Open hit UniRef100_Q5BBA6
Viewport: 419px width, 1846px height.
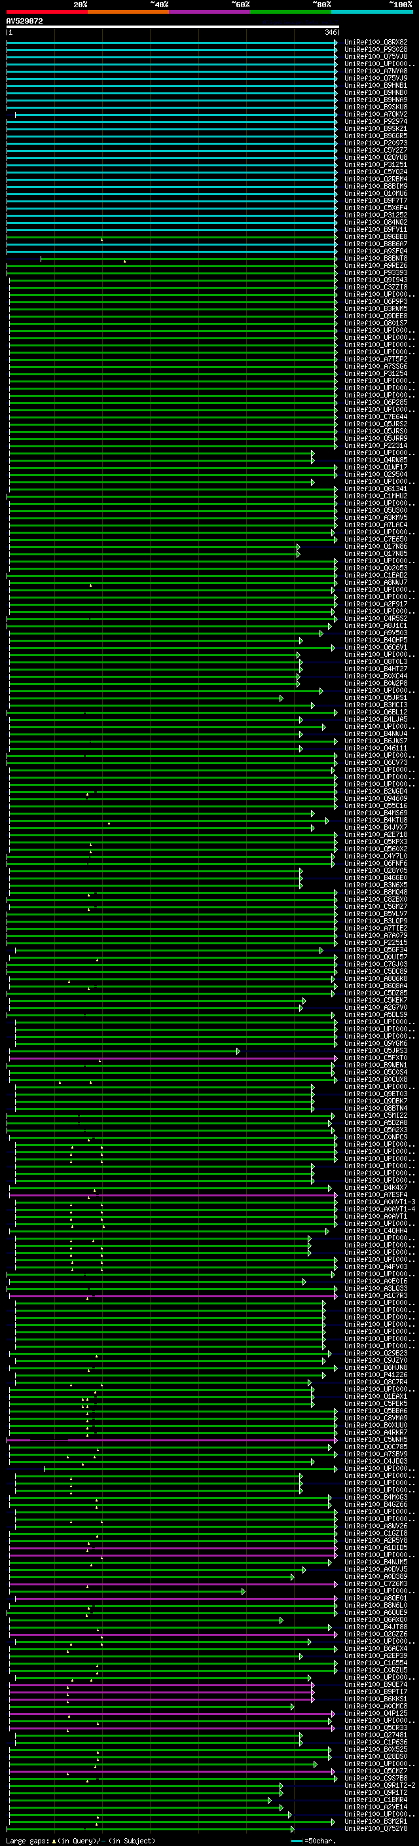[x=376, y=1411]
